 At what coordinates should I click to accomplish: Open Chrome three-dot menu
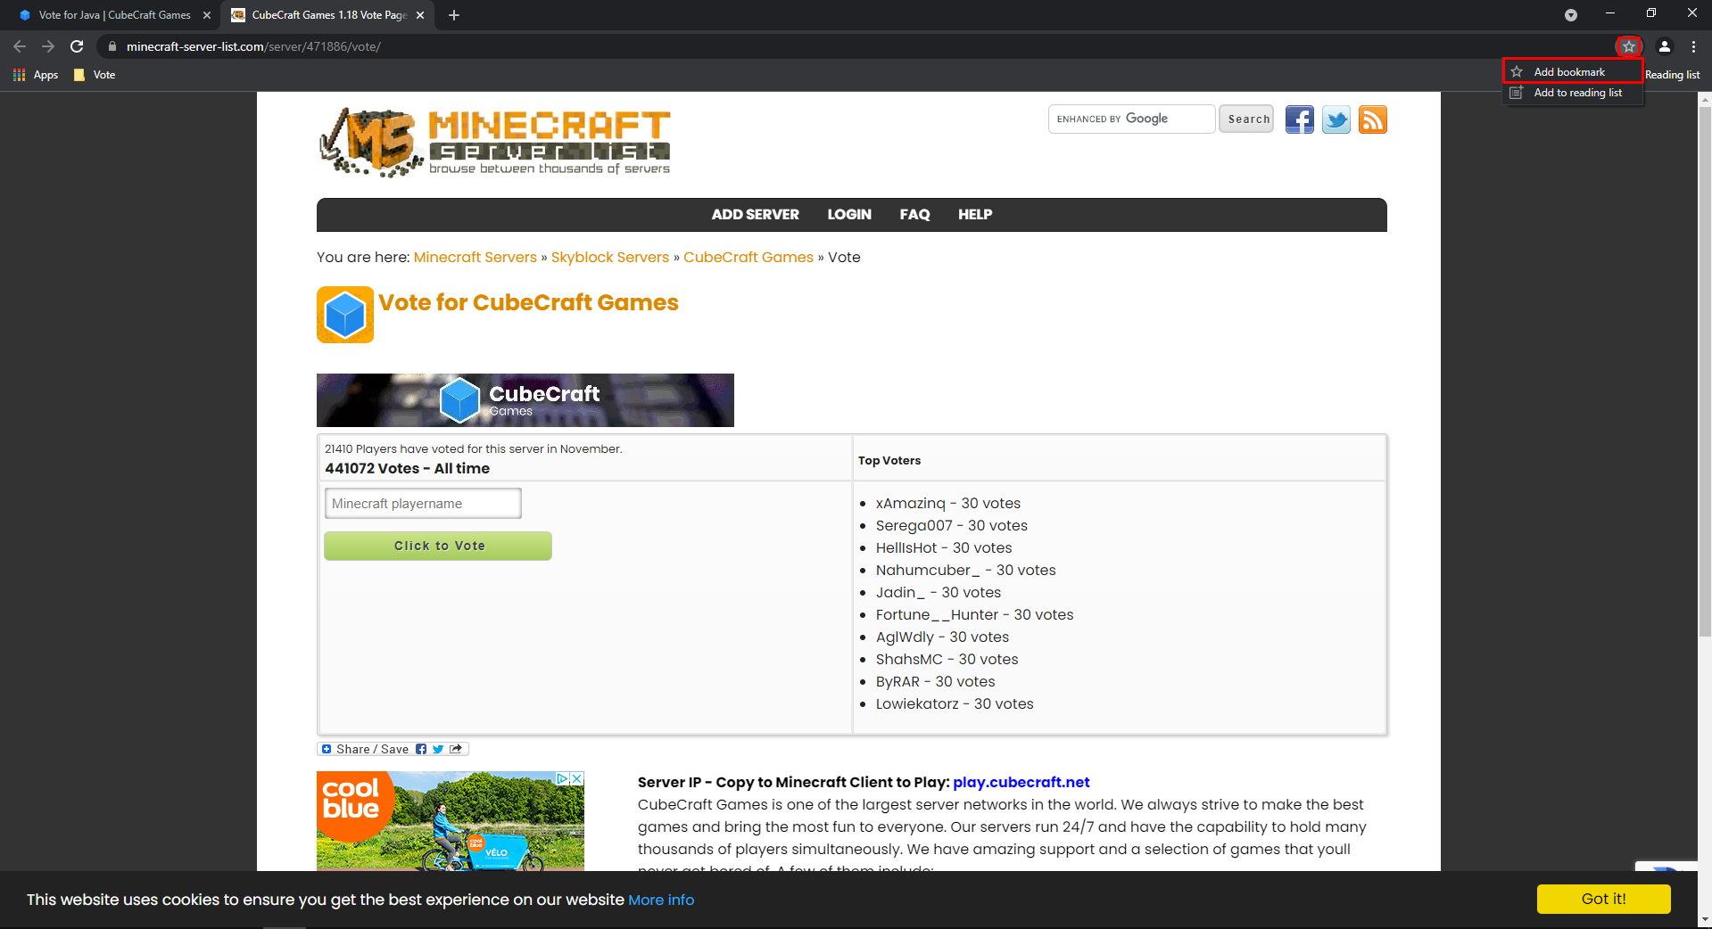click(x=1693, y=46)
